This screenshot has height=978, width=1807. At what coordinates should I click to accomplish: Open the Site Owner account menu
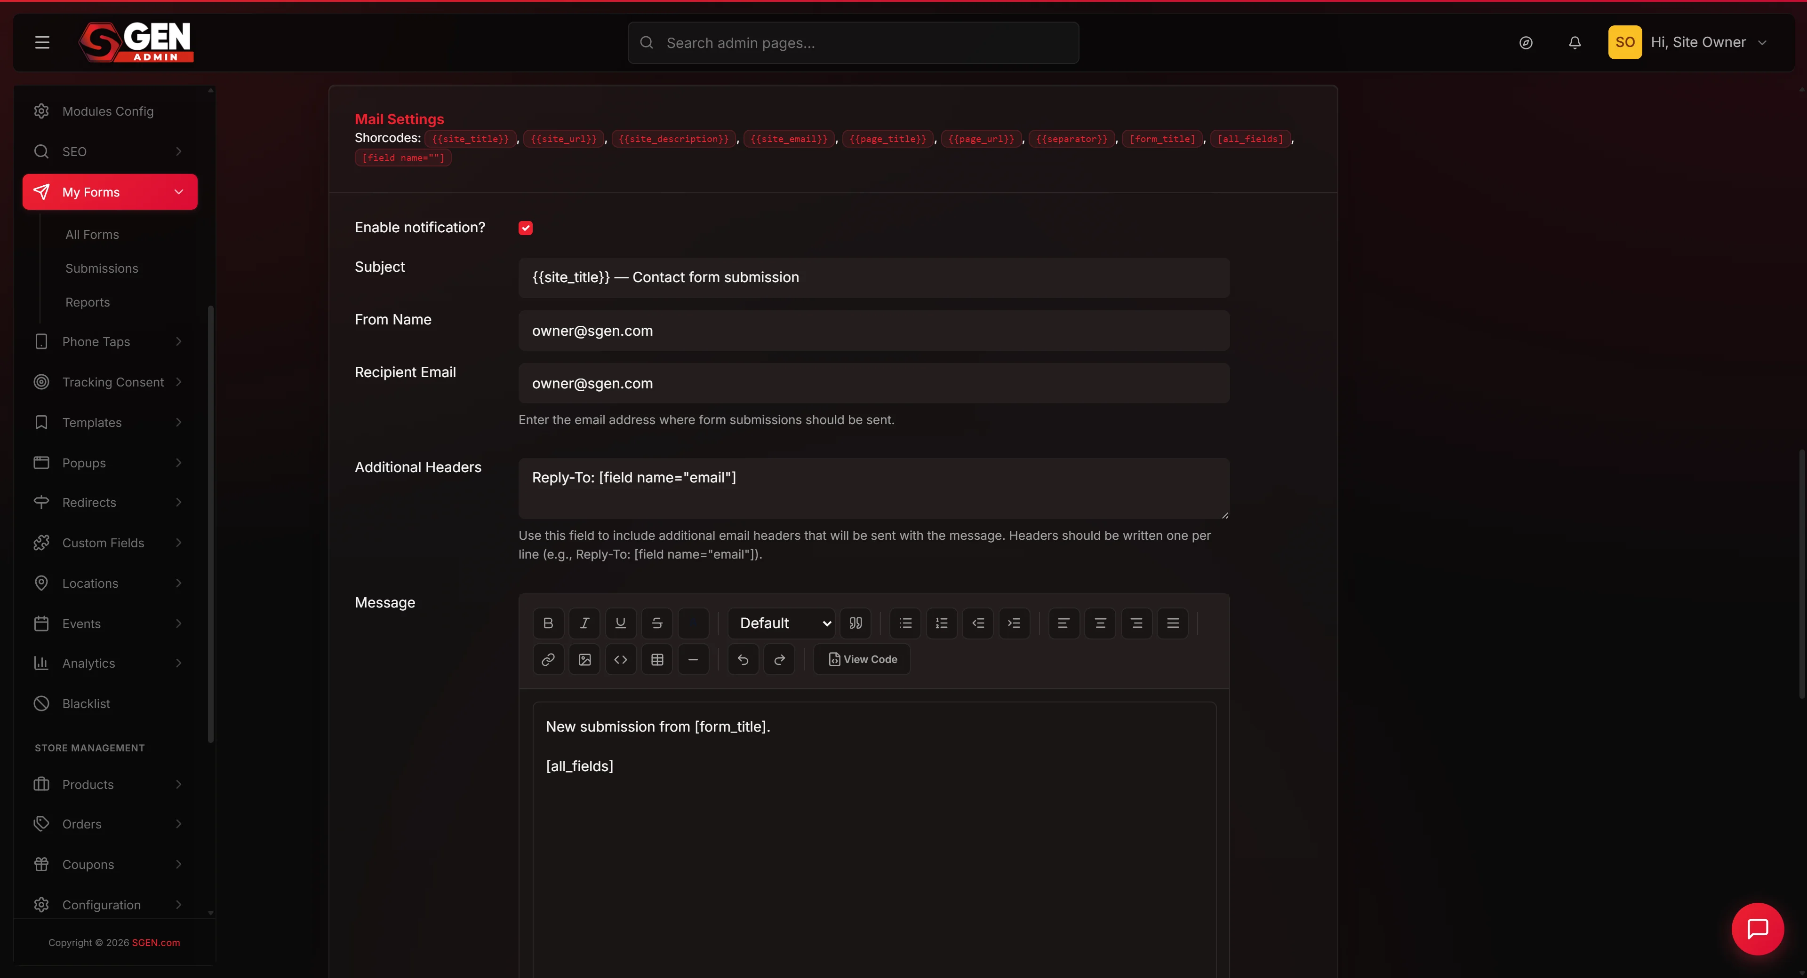pos(1688,43)
